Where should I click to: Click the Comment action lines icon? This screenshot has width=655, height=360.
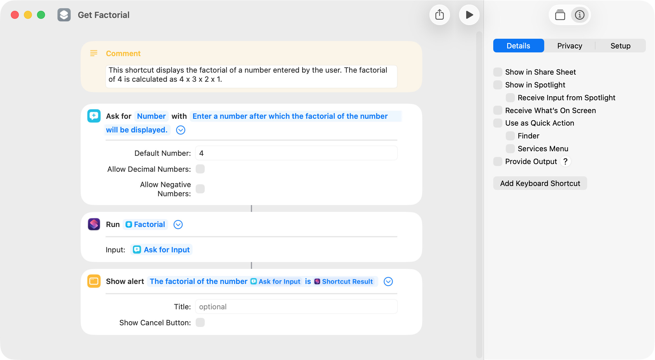[x=94, y=53]
